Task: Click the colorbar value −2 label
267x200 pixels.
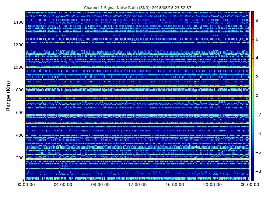Action: tap(258, 115)
